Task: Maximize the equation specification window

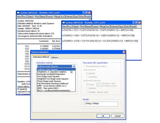Action: tap(137, 23)
